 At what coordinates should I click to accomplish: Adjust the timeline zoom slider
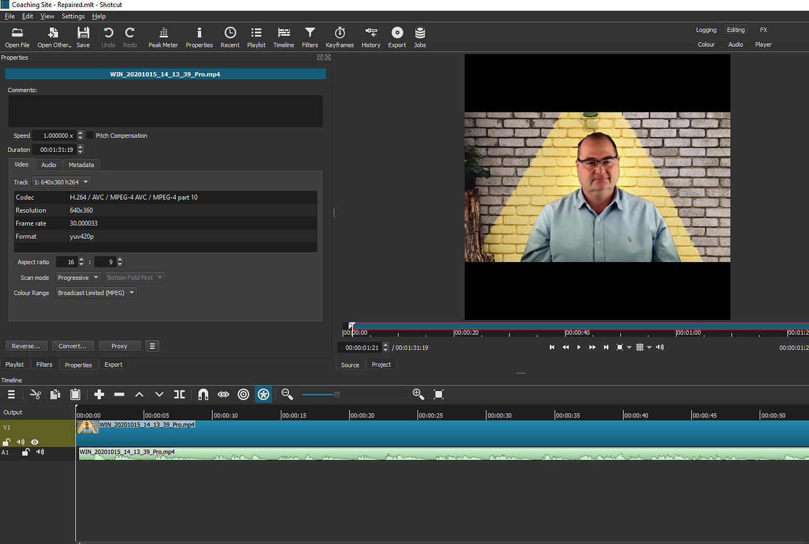tap(337, 395)
